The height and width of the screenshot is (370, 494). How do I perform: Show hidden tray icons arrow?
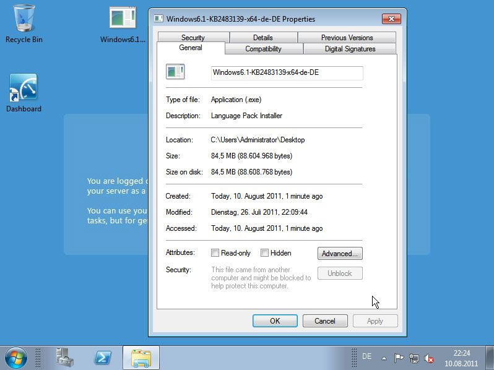point(384,358)
